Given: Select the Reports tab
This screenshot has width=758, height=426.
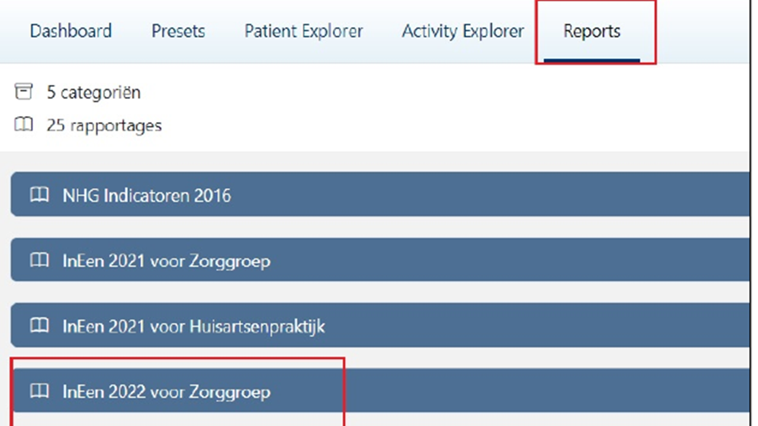Looking at the screenshot, I should tap(592, 31).
